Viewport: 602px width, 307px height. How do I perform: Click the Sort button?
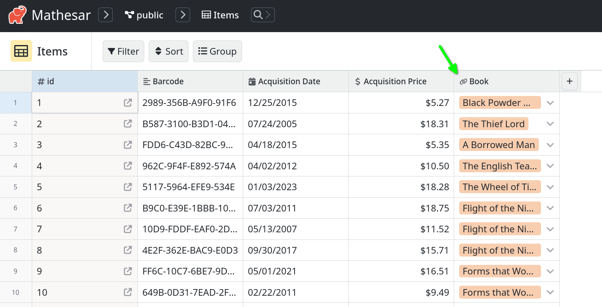[x=168, y=51]
